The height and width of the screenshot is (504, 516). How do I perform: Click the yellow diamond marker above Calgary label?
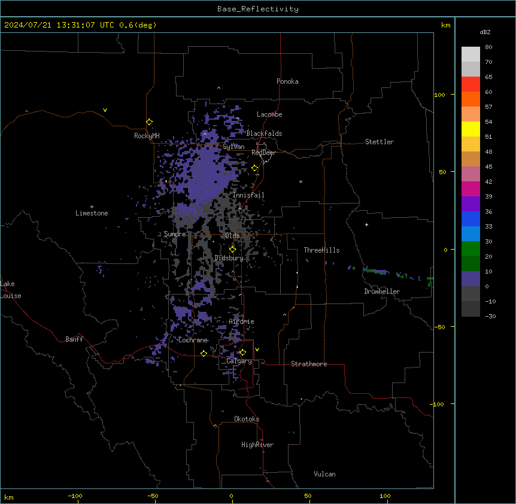coord(242,353)
